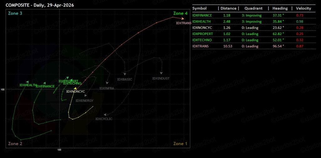Screen dimensions: 321x158
Task: Click the Zone 1 label
Action: click(180, 144)
